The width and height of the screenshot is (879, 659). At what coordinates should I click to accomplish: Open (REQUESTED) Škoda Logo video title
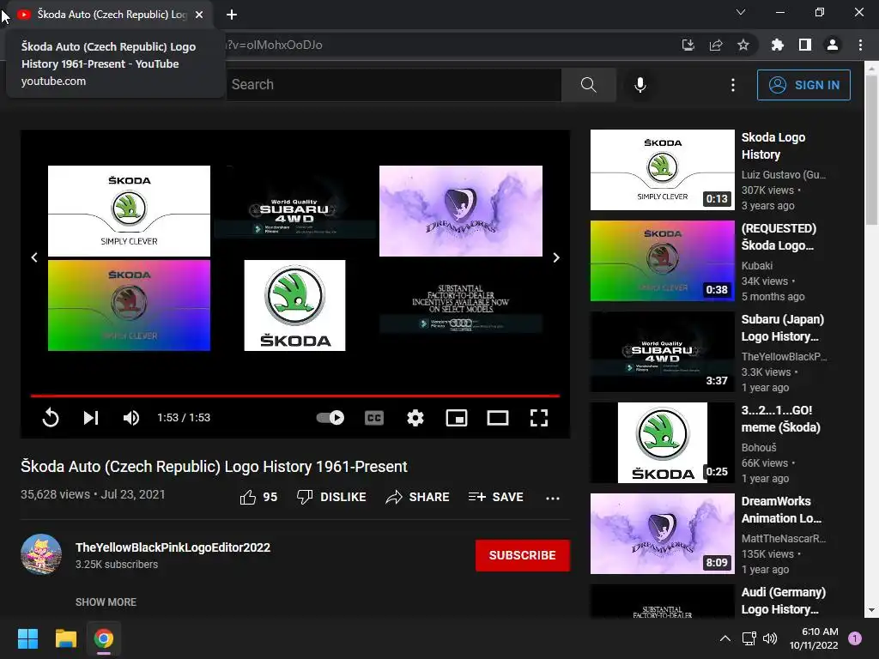(x=779, y=237)
